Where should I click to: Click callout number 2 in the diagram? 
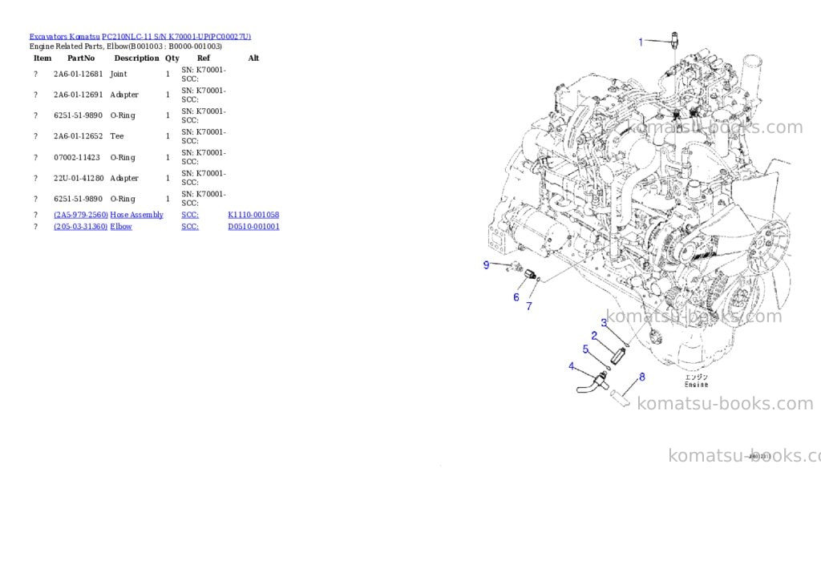point(594,336)
